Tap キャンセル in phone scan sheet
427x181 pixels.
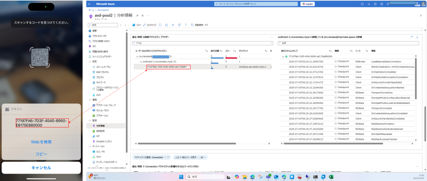click(x=41, y=168)
